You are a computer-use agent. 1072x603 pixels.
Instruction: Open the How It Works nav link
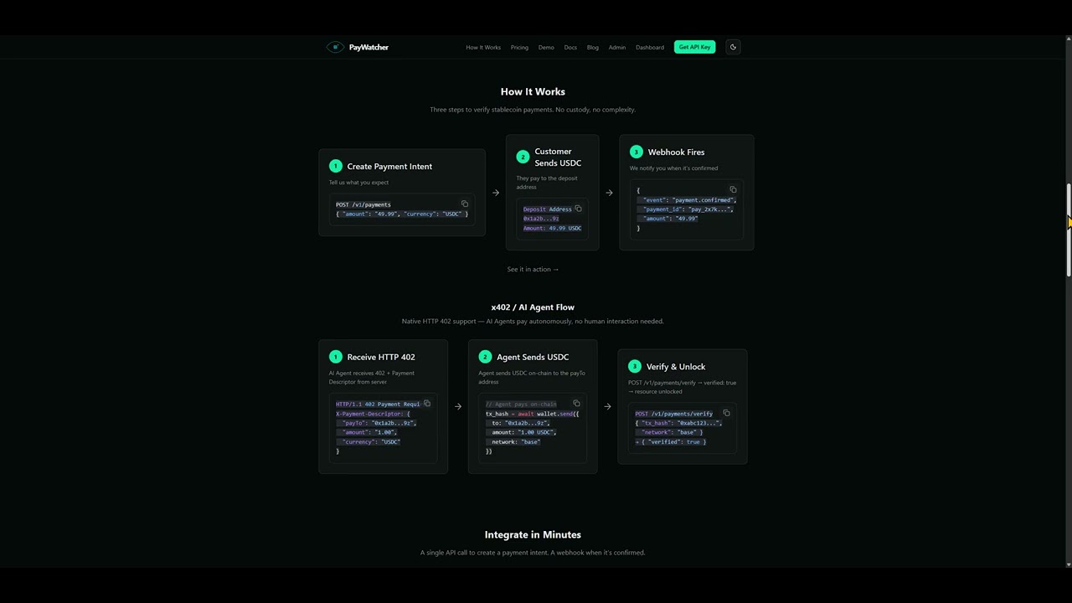[x=483, y=47]
